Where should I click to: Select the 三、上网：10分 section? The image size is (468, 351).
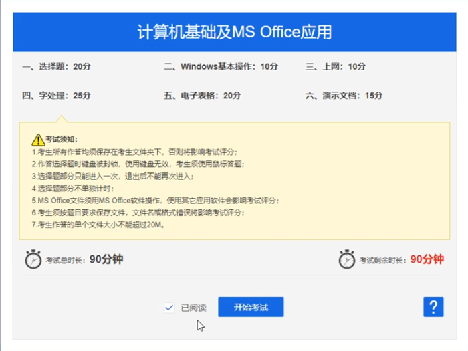336,66
